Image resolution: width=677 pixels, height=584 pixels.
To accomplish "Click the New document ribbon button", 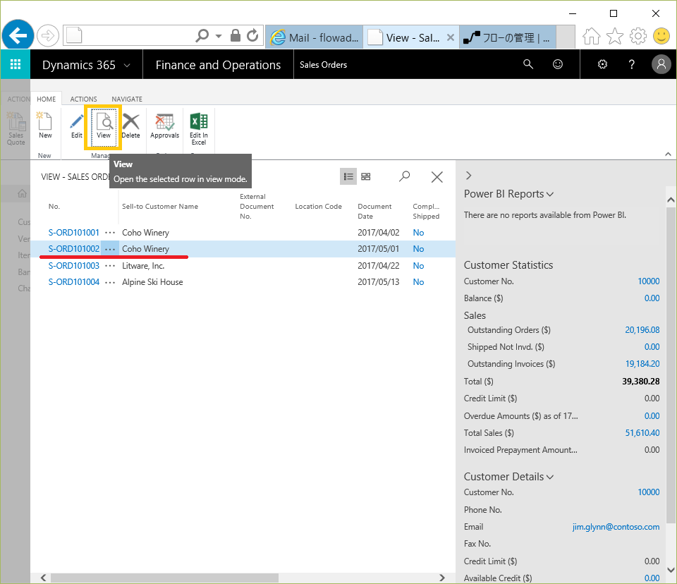I will 45,126.
